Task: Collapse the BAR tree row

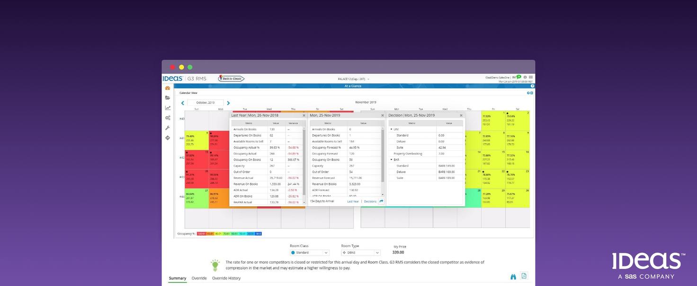Action: click(x=391, y=160)
